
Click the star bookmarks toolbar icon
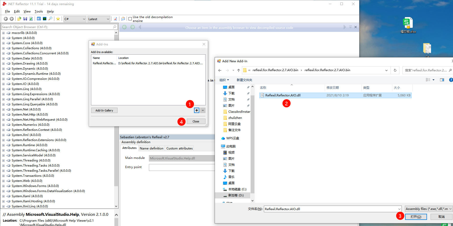coord(58,19)
